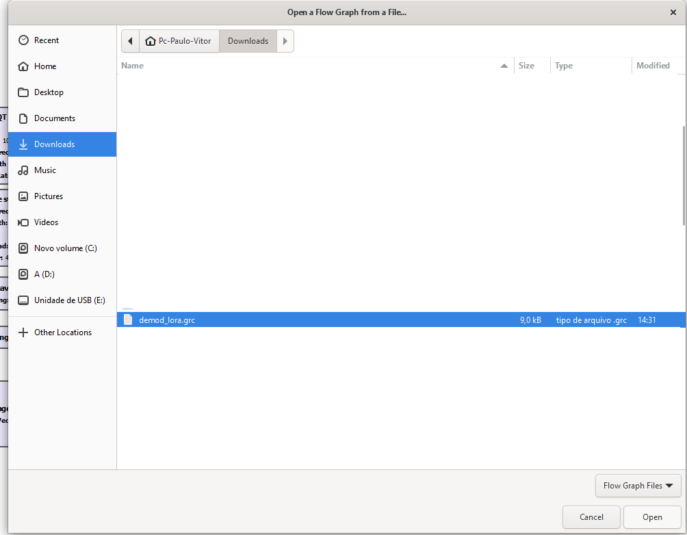Click the Recent clock icon in sidebar
The height and width of the screenshot is (535, 687).
(23, 40)
